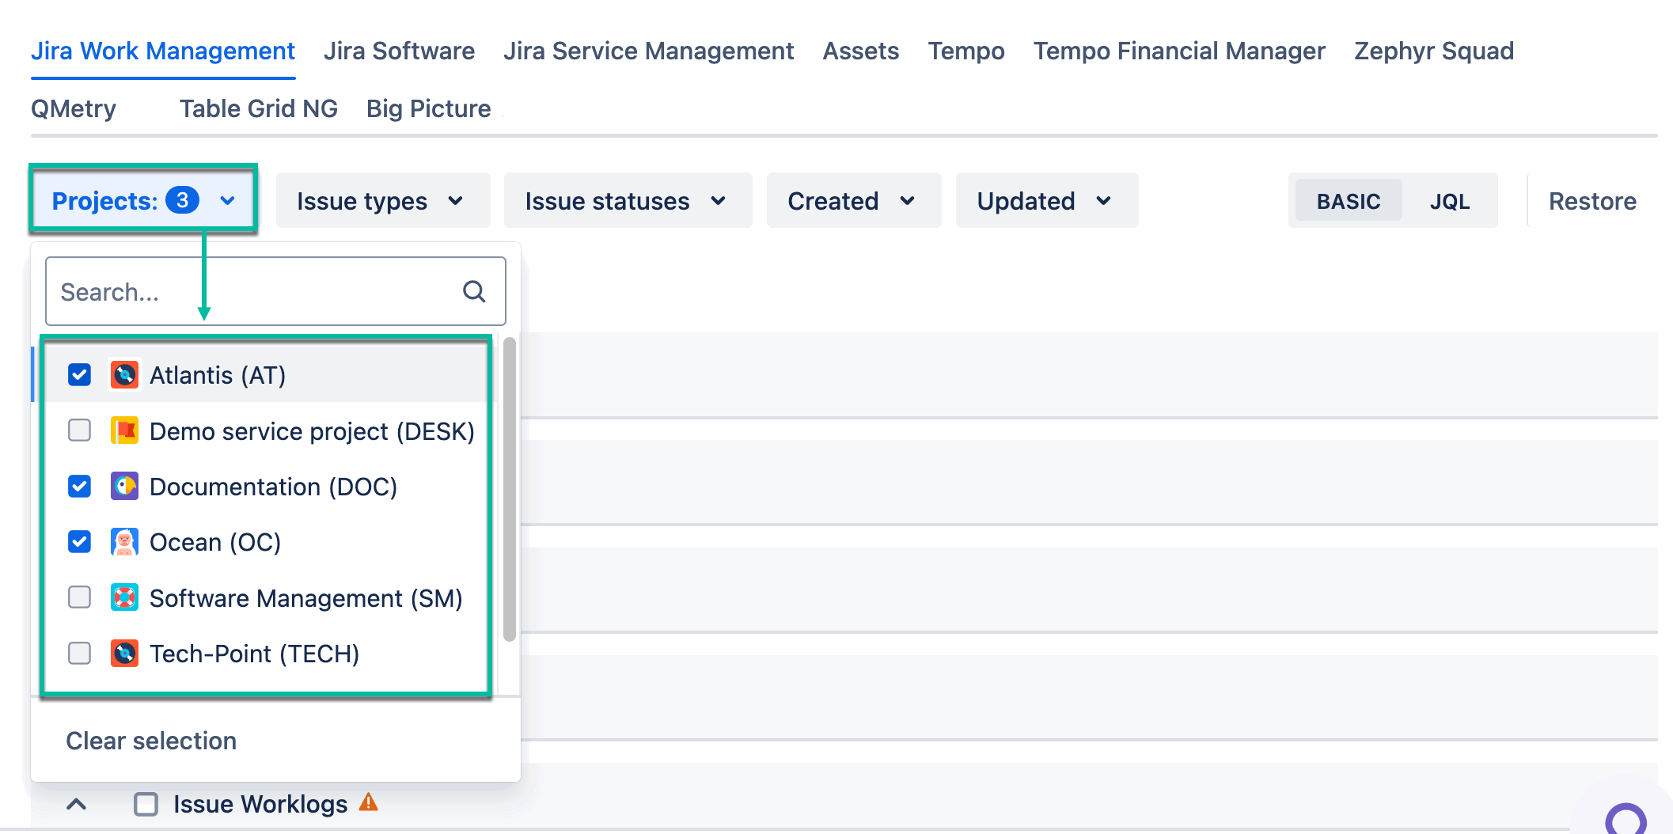Click the Software Management lifebuoy icon

[124, 598]
